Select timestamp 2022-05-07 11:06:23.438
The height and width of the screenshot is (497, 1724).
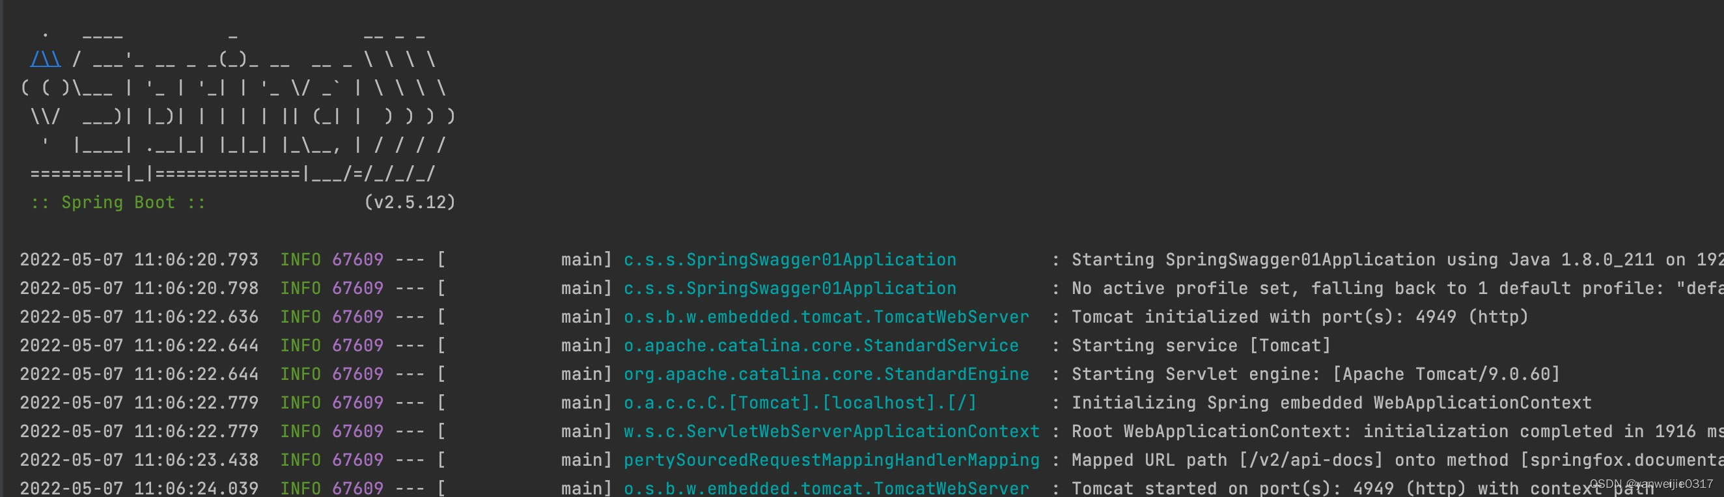point(139,459)
